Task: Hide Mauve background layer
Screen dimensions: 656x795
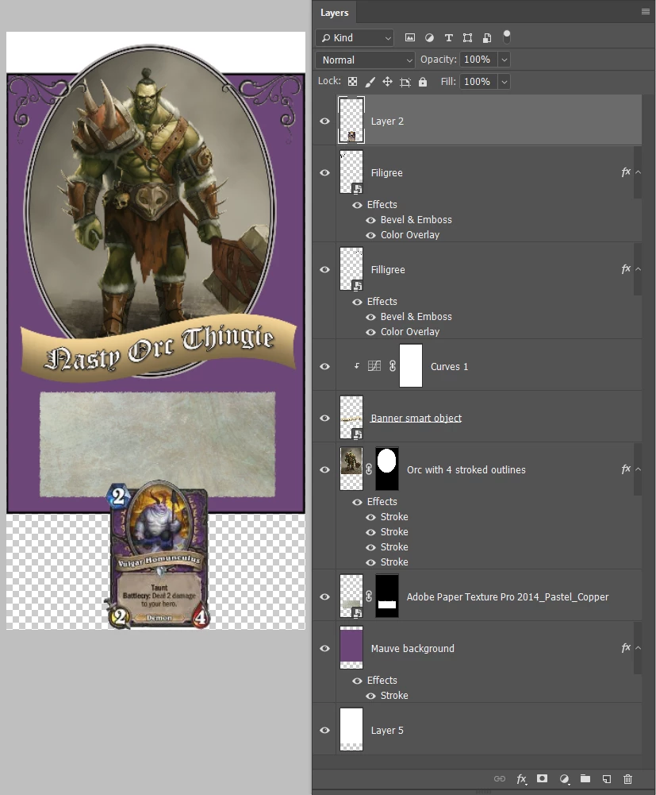Action: 324,649
